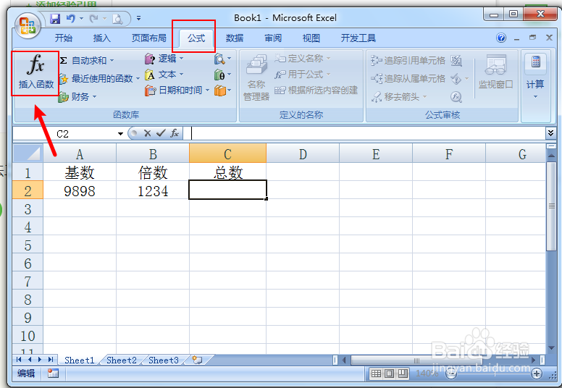562x388 pixels.
Task: Switch to the 开始 (Home) tab
Action: tap(64, 38)
